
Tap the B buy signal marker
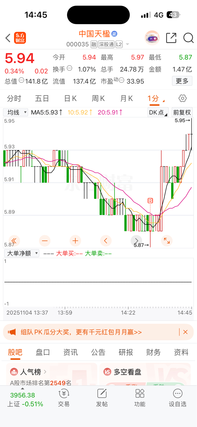click(150, 201)
